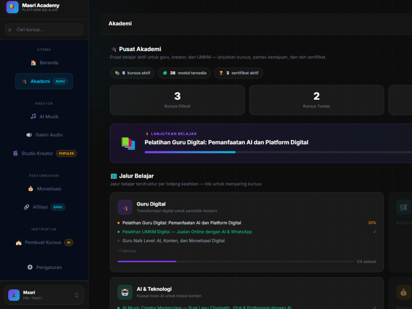
Task: Open Pelatihan Guru Digital course in path list
Action: [x=182, y=223]
